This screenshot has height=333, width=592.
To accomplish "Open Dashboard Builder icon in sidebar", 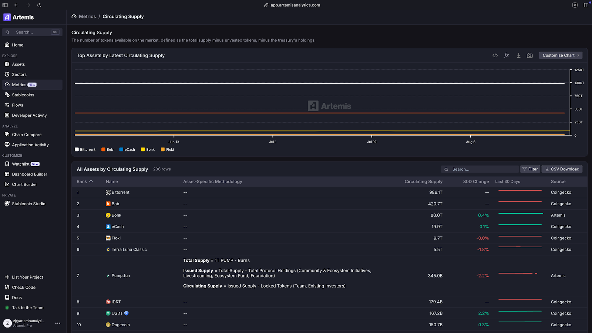I will [7, 174].
